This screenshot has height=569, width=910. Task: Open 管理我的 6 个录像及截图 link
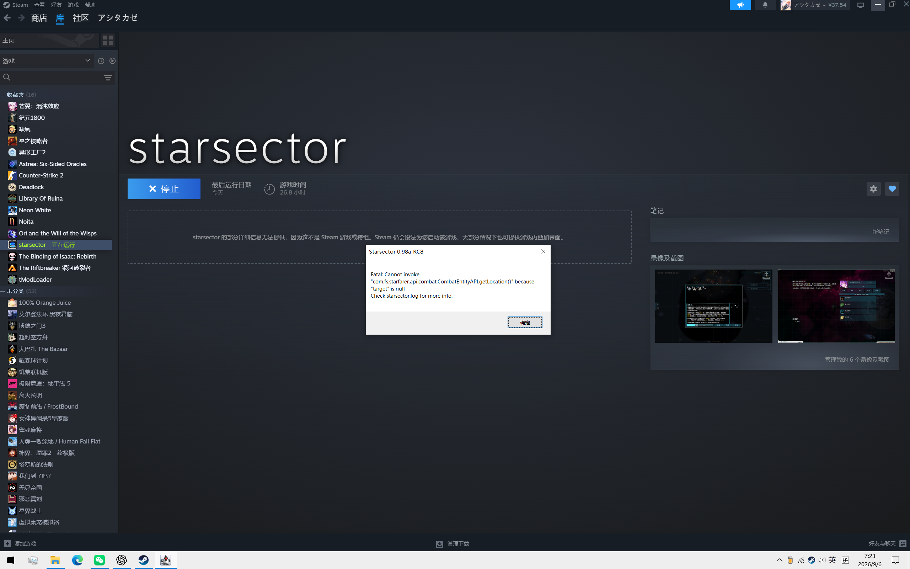(x=857, y=360)
